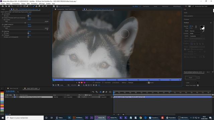Click Rétabl. link next to ACTIVATE
214x120 pixels.
29,14
